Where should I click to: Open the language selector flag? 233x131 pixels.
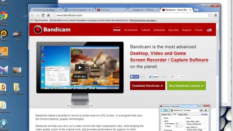[209, 30]
